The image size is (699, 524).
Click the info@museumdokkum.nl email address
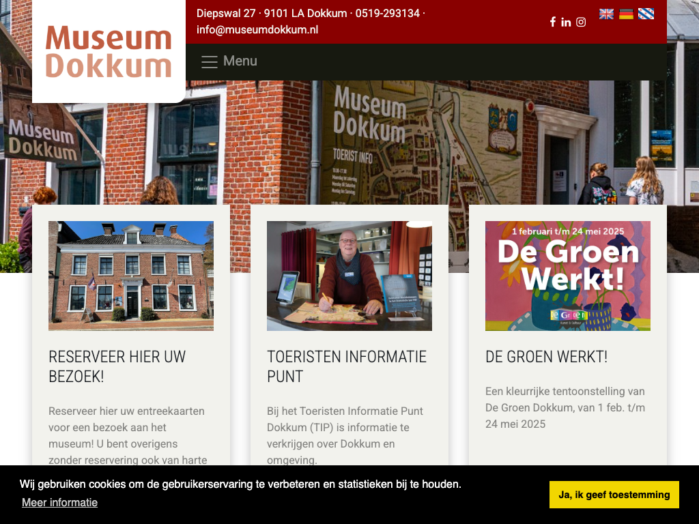[257, 30]
